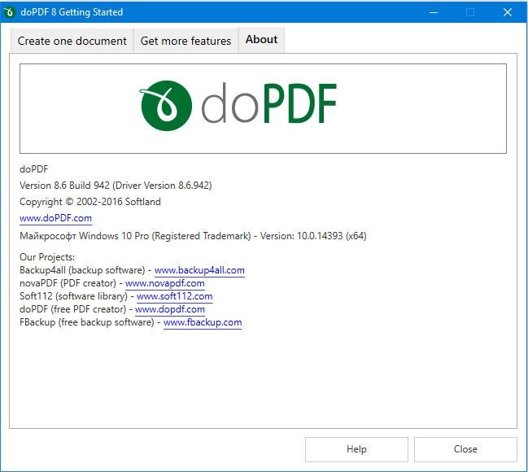Open the www.doPDF.com link below the copyright line
Viewport: 528px width, 472px height.
(55, 218)
